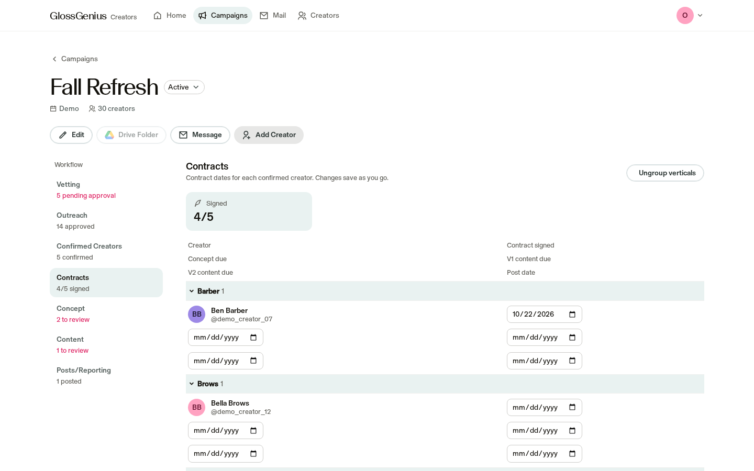
Task: Click the pencil icon on the Edit button
Action: (63, 135)
